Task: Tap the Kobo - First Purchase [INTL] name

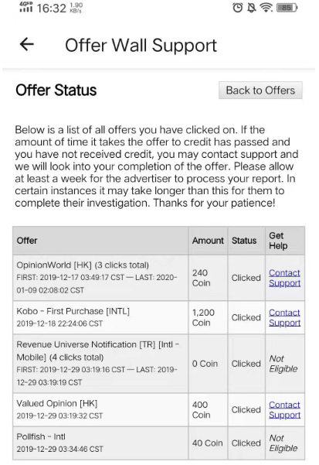Action: point(73,311)
